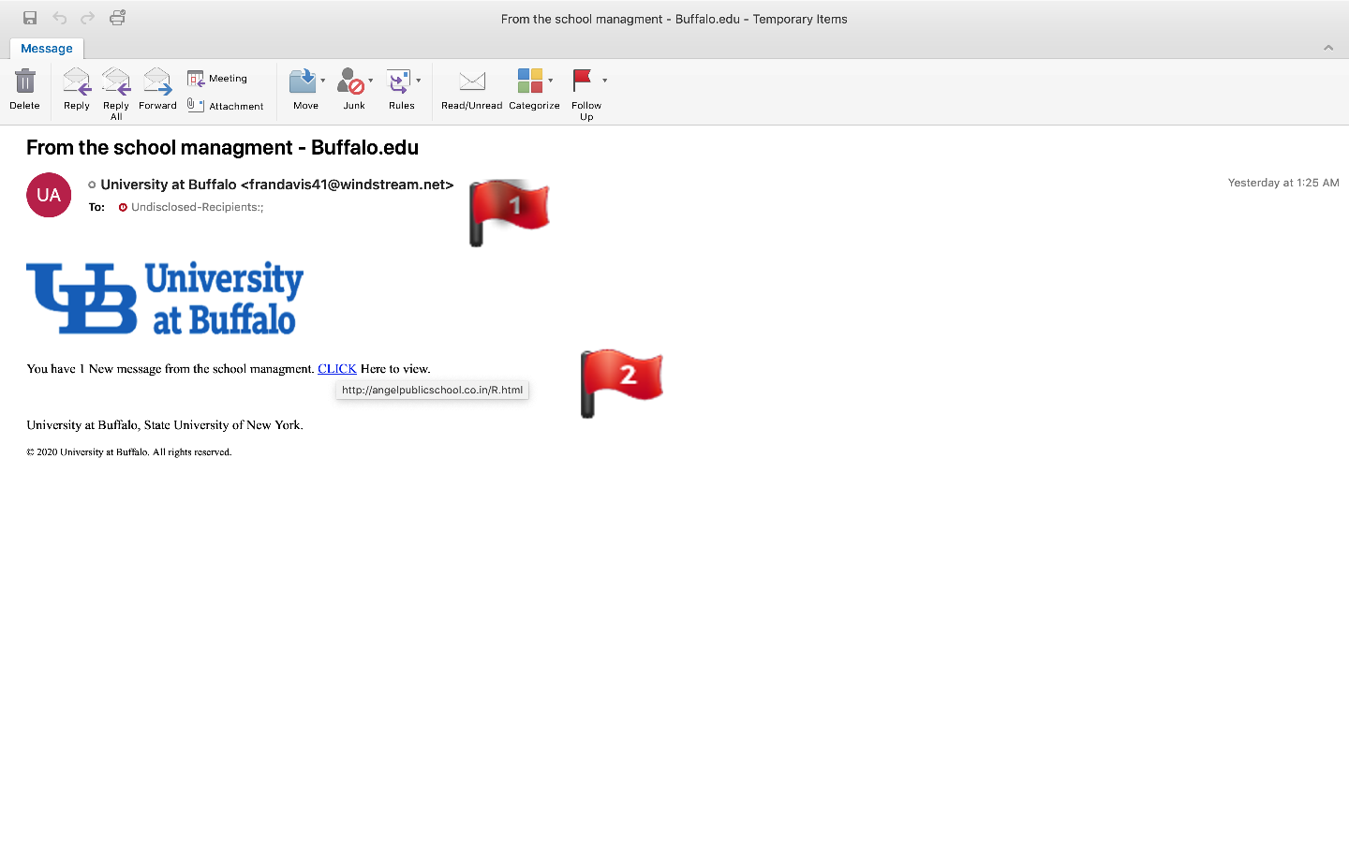Forward this email message
This screenshot has width=1349, height=843.
tap(157, 83)
